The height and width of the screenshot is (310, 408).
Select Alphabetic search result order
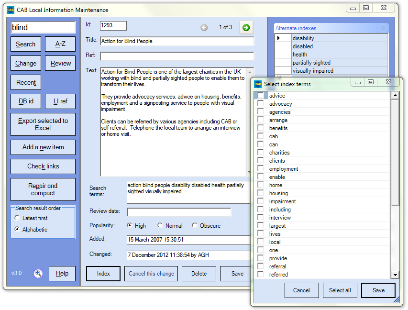pyautogui.click(x=17, y=229)
